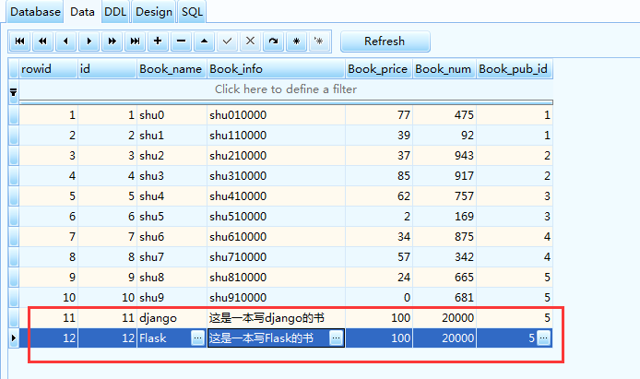Click the Book_num column header
640x379 pixels.
(x=444, y=69)
